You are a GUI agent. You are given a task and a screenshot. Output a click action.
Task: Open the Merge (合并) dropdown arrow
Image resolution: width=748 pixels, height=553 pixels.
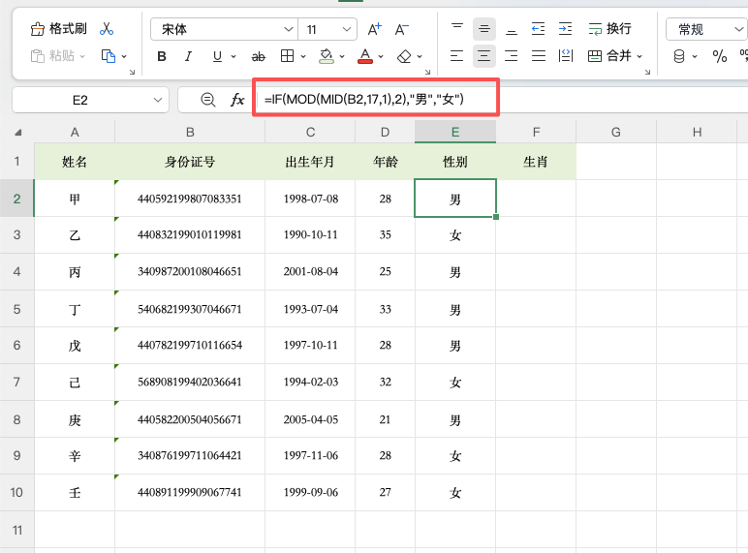639,57
